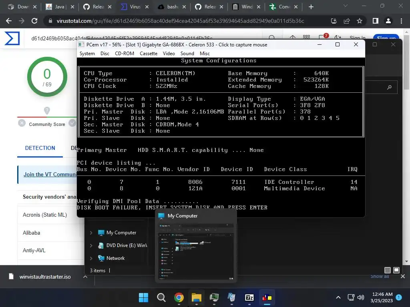
Task: Open the PCem Disc menu
Action: tap(105, 54)
